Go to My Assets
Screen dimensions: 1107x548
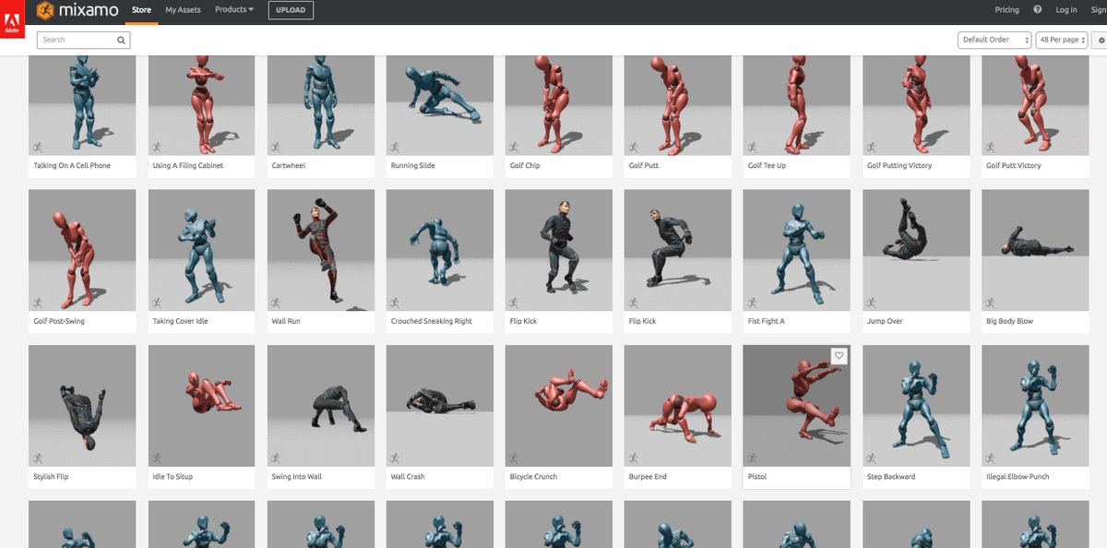(x=183, y=10)
